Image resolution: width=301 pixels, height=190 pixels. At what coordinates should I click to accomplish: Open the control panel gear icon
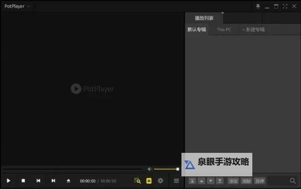coord(160,181)
